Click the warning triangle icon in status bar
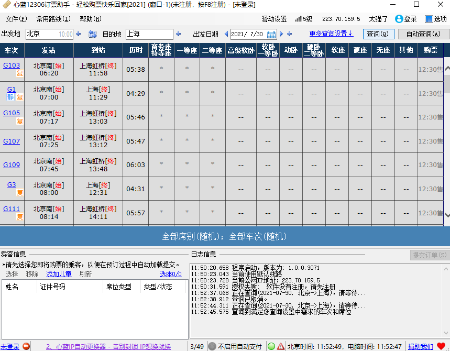450x351 pixels. [281, 346]
